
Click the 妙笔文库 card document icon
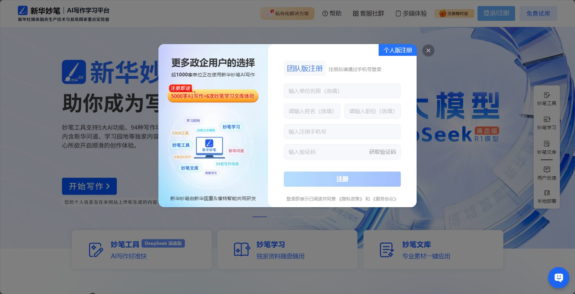coord(387,250)
